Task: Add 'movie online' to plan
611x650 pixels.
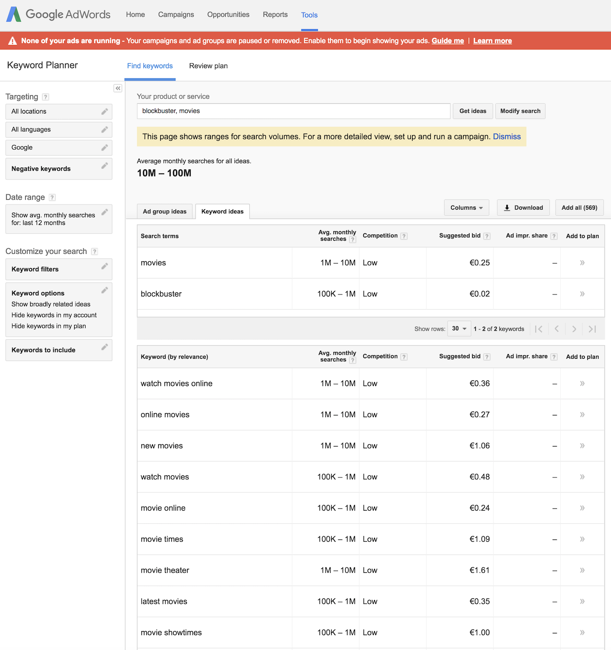Action: pos(582,508)
